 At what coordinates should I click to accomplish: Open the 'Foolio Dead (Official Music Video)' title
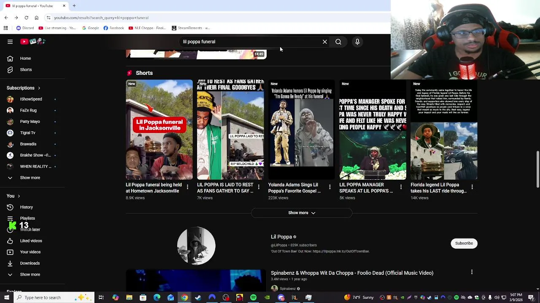[x=352, y=273]
